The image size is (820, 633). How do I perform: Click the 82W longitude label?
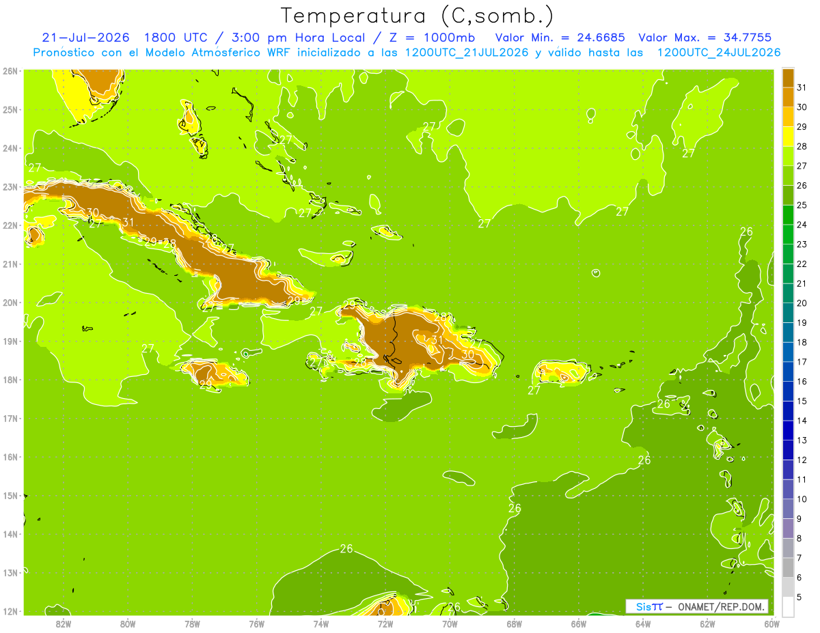64,623
